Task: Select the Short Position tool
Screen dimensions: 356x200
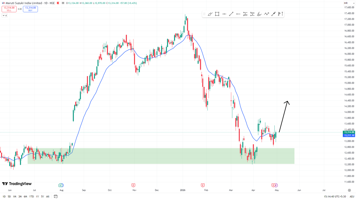Action: [252, 14]
